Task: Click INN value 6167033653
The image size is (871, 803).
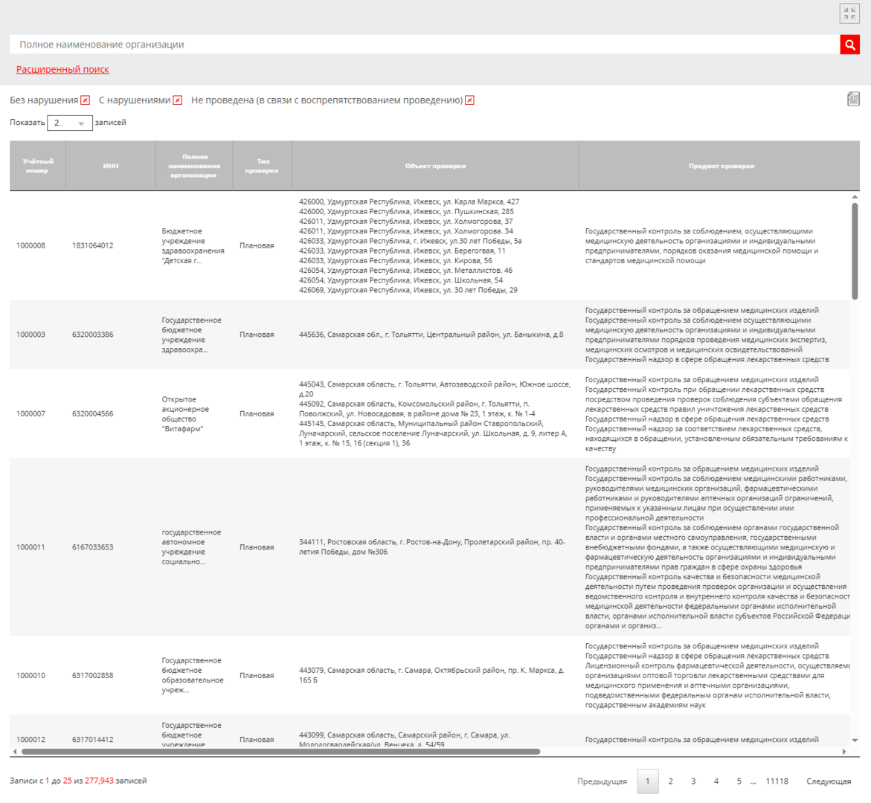Action: pyautogui.click(x=93, y=547)
